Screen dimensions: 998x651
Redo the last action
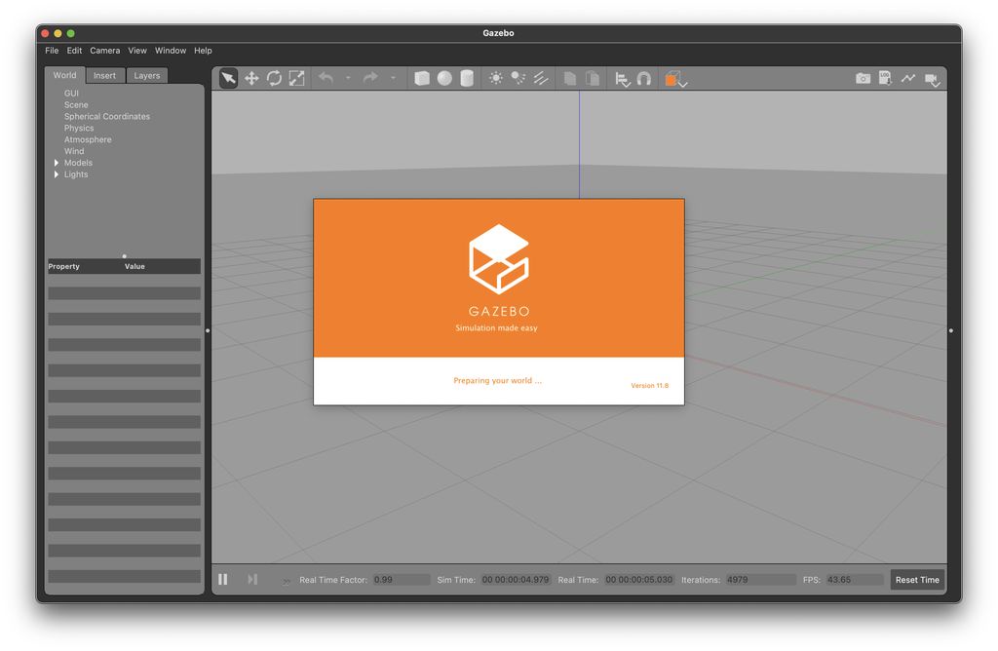click(370, 78)
